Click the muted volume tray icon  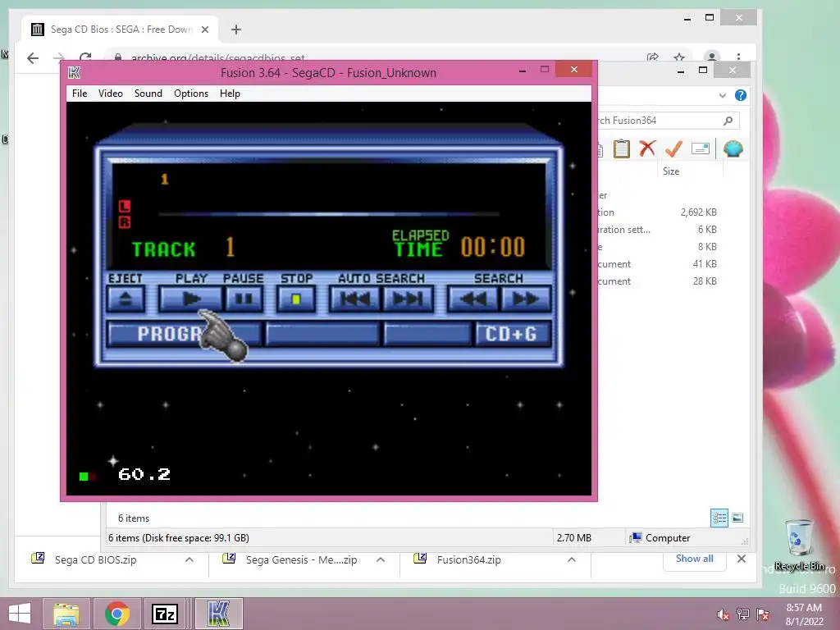[x=724, y=614]
